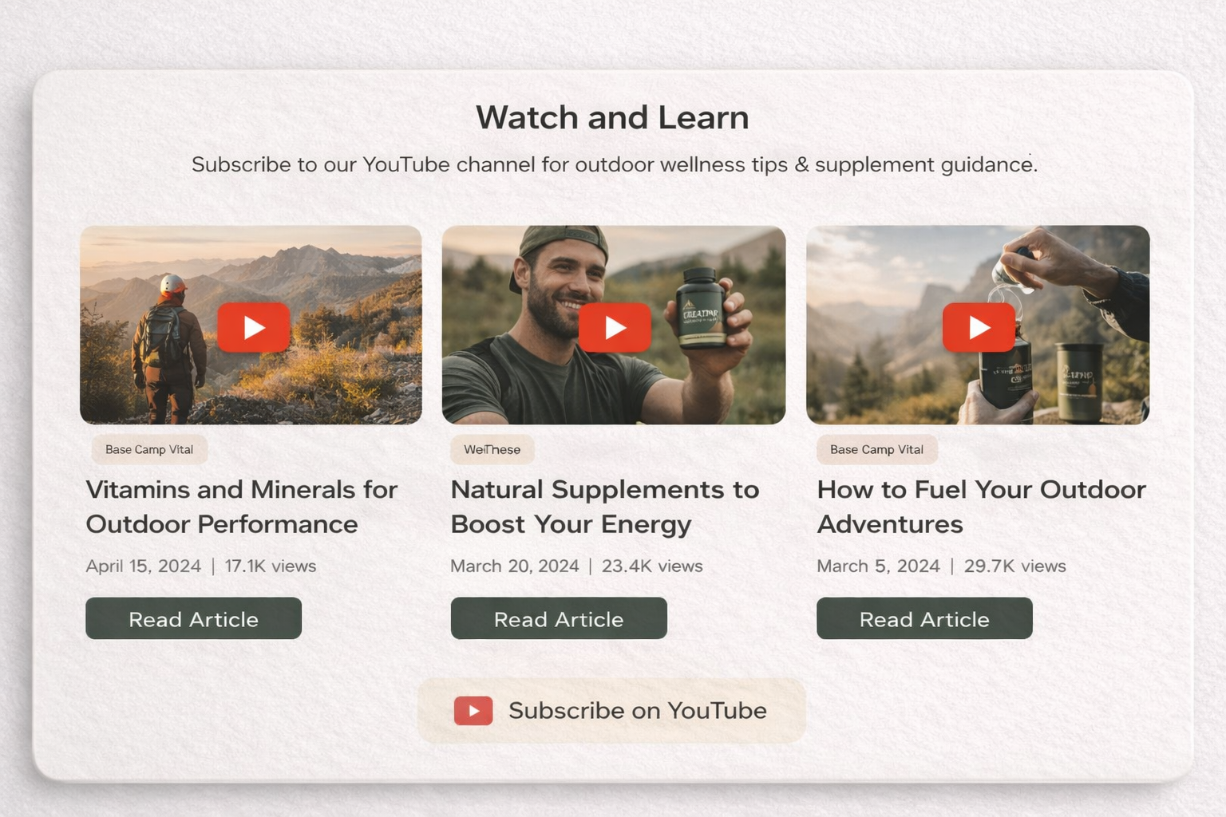This screenshot has height=817, width=1226.
Task: Click the 23.4K views count
Action: tap(652, 566)
